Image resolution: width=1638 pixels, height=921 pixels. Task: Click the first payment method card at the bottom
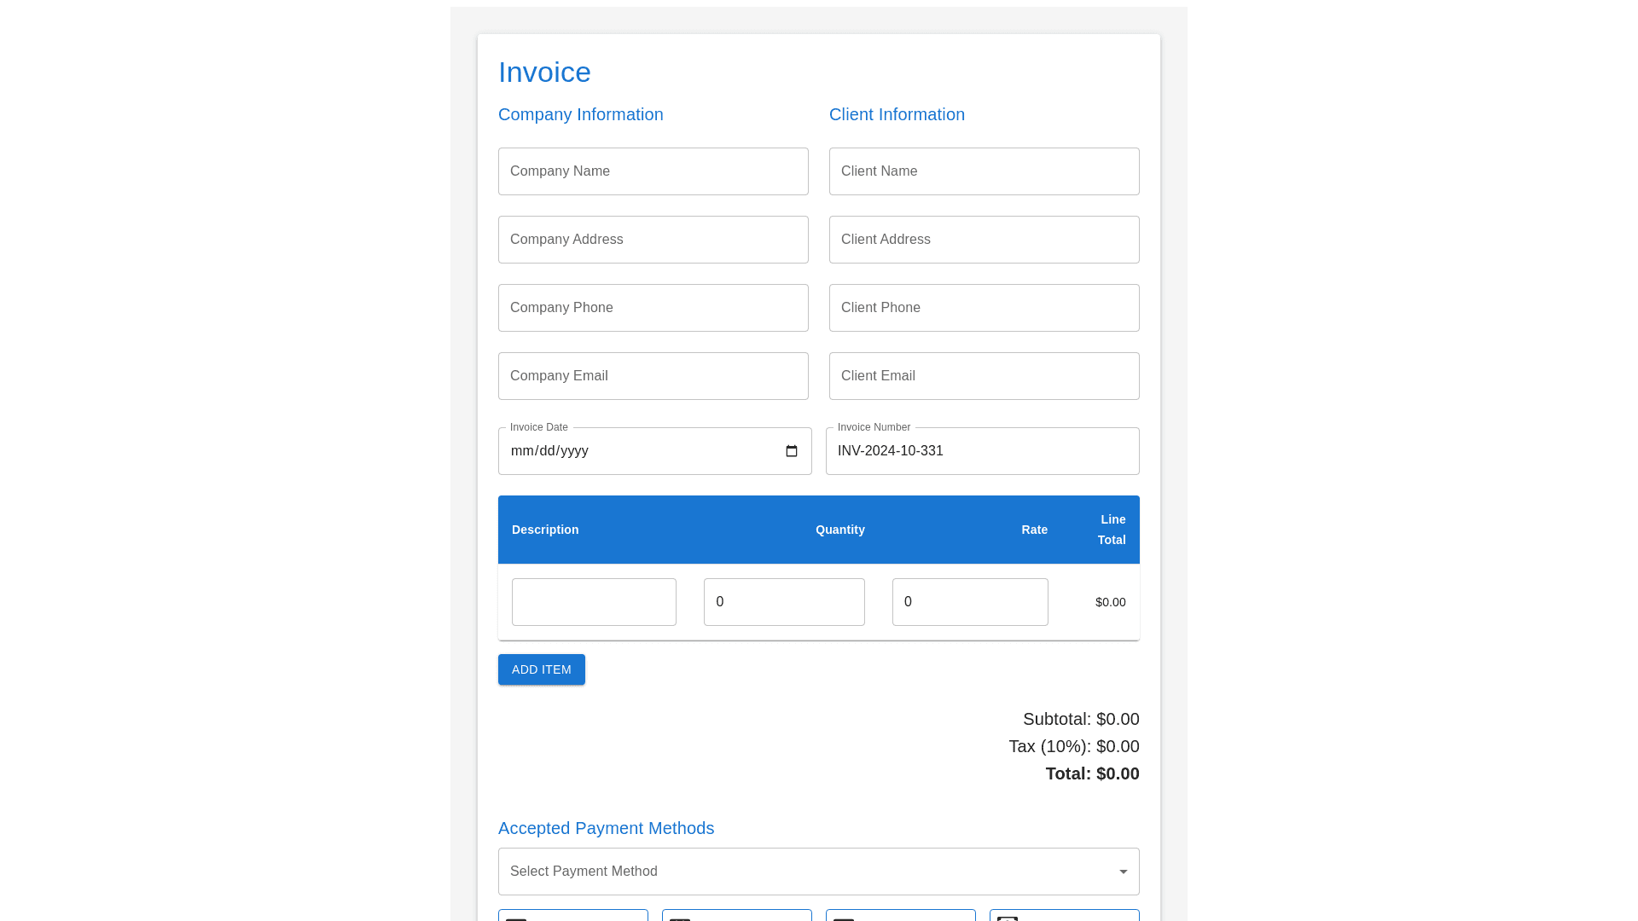pyautogui.click(x=573, y=915)
